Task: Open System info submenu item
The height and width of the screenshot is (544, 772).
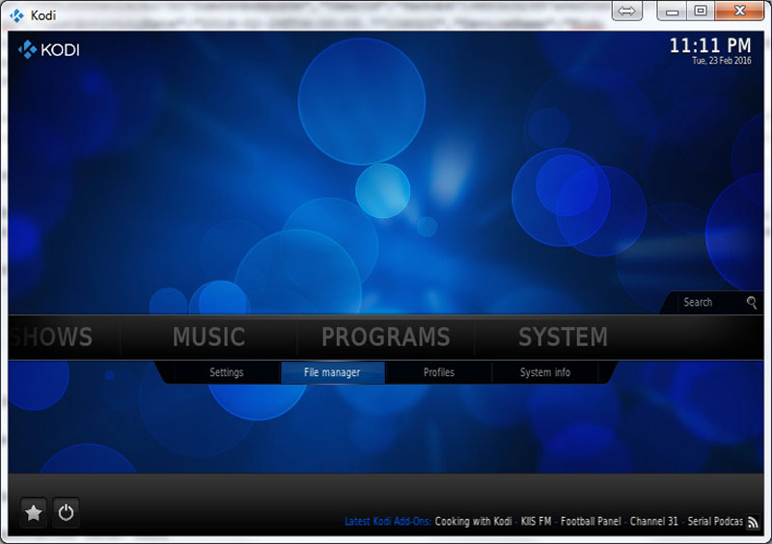Action: [545, 372]
